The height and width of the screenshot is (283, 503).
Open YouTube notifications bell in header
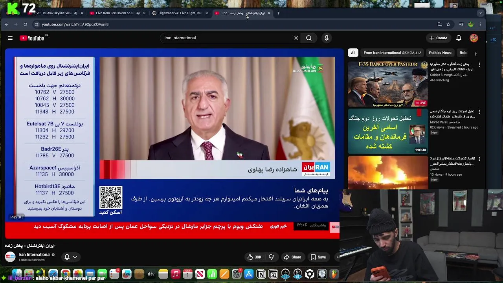(x=459, y=38)
